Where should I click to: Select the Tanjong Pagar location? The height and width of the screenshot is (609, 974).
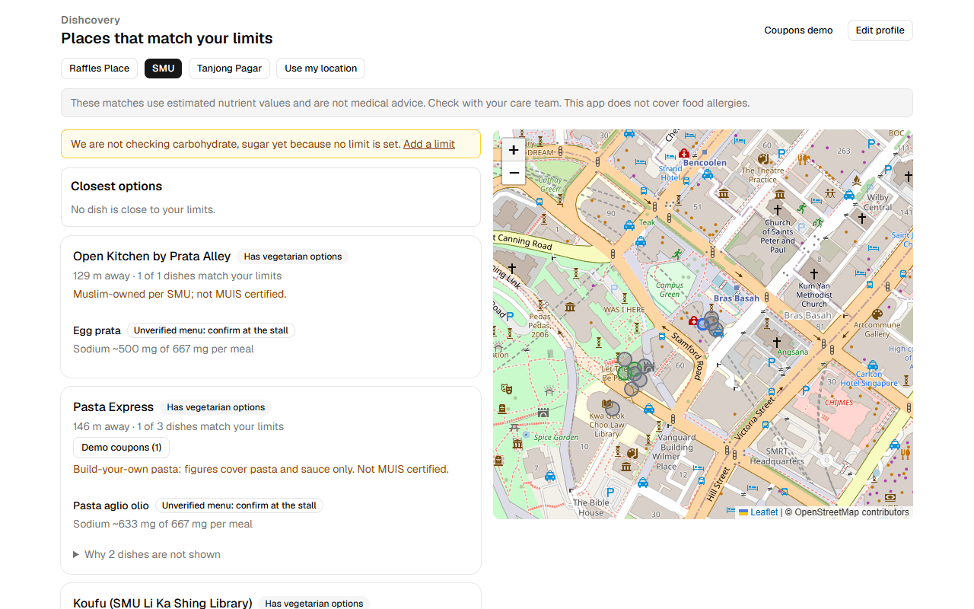(229, 69)
